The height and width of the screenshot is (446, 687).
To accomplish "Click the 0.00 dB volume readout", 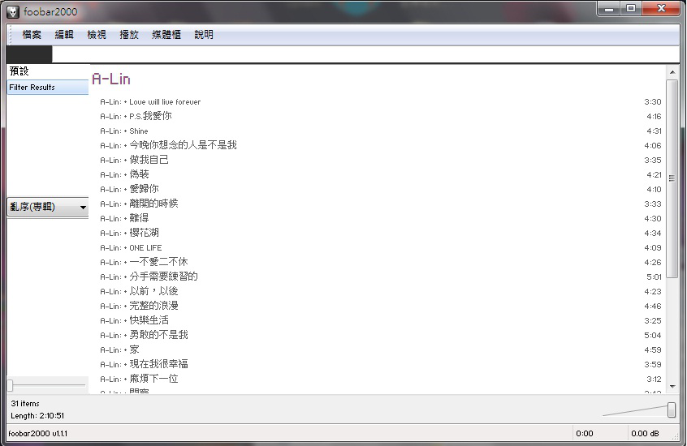I will pos(645,434).
